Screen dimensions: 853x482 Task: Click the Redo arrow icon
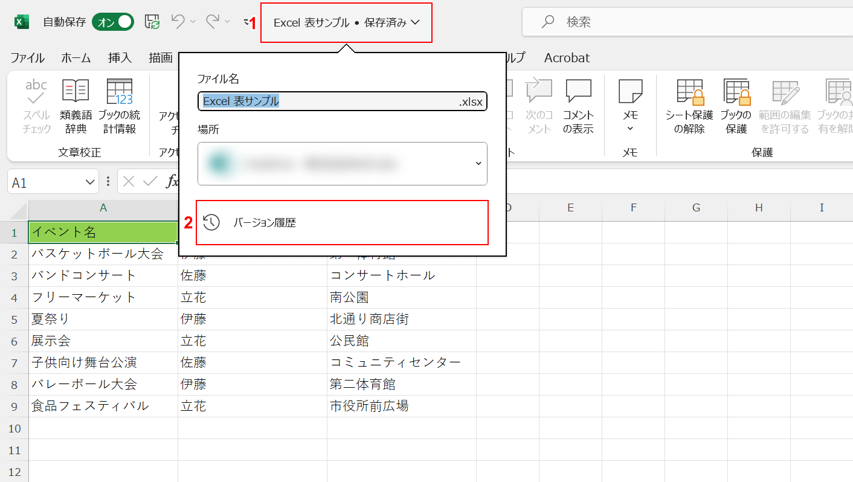point(212,22)
